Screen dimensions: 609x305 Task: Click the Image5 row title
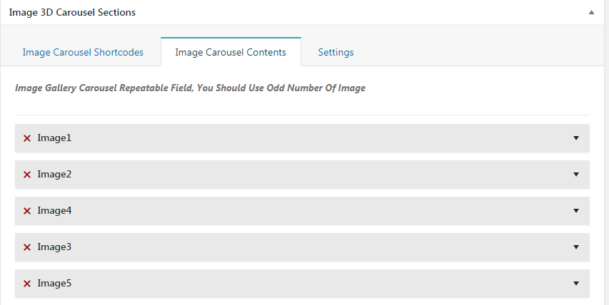coord(54,284)
